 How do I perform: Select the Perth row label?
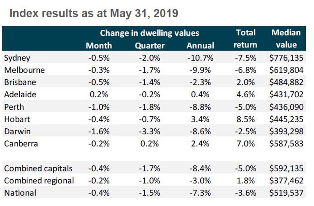point(14,107)
